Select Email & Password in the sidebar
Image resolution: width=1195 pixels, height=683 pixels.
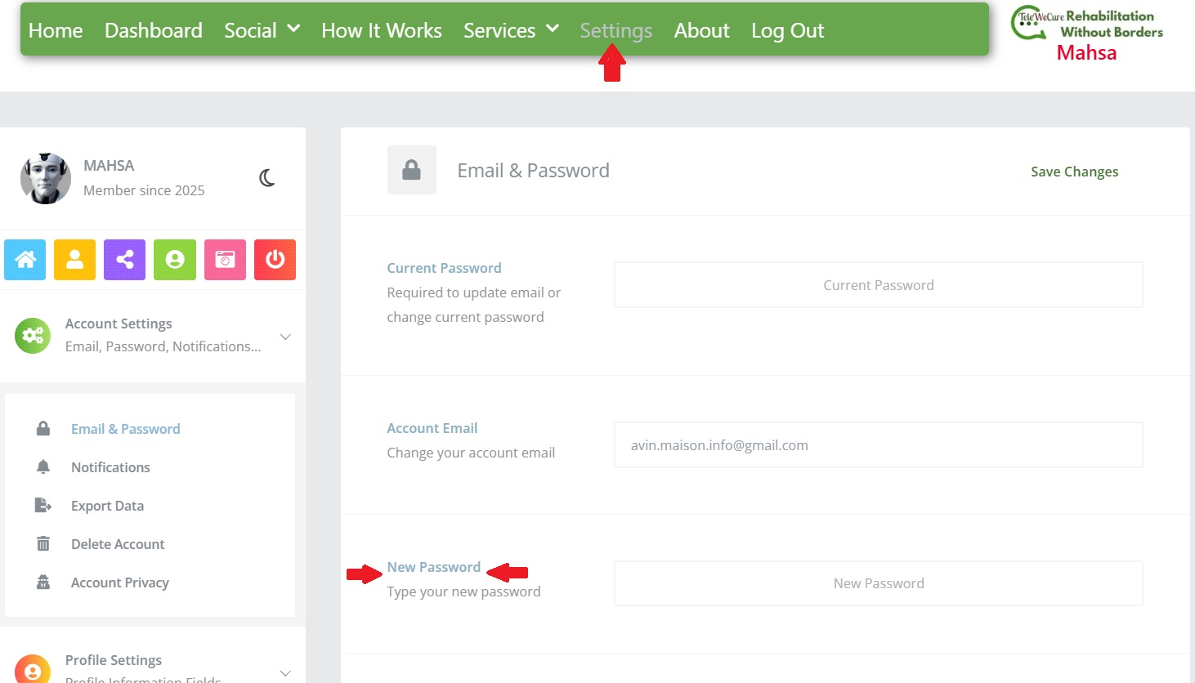click(x=126, y=429)
